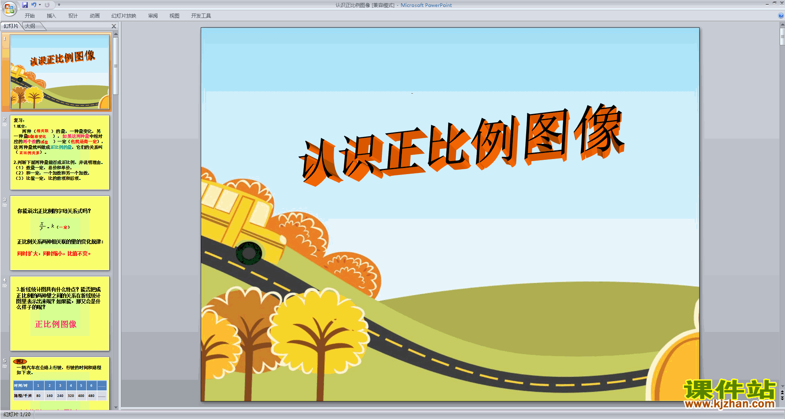This screenshot has width=785, height=419.
Task: Open the 幻灯片放映 ribbon tab
Action: coord(123,16)
